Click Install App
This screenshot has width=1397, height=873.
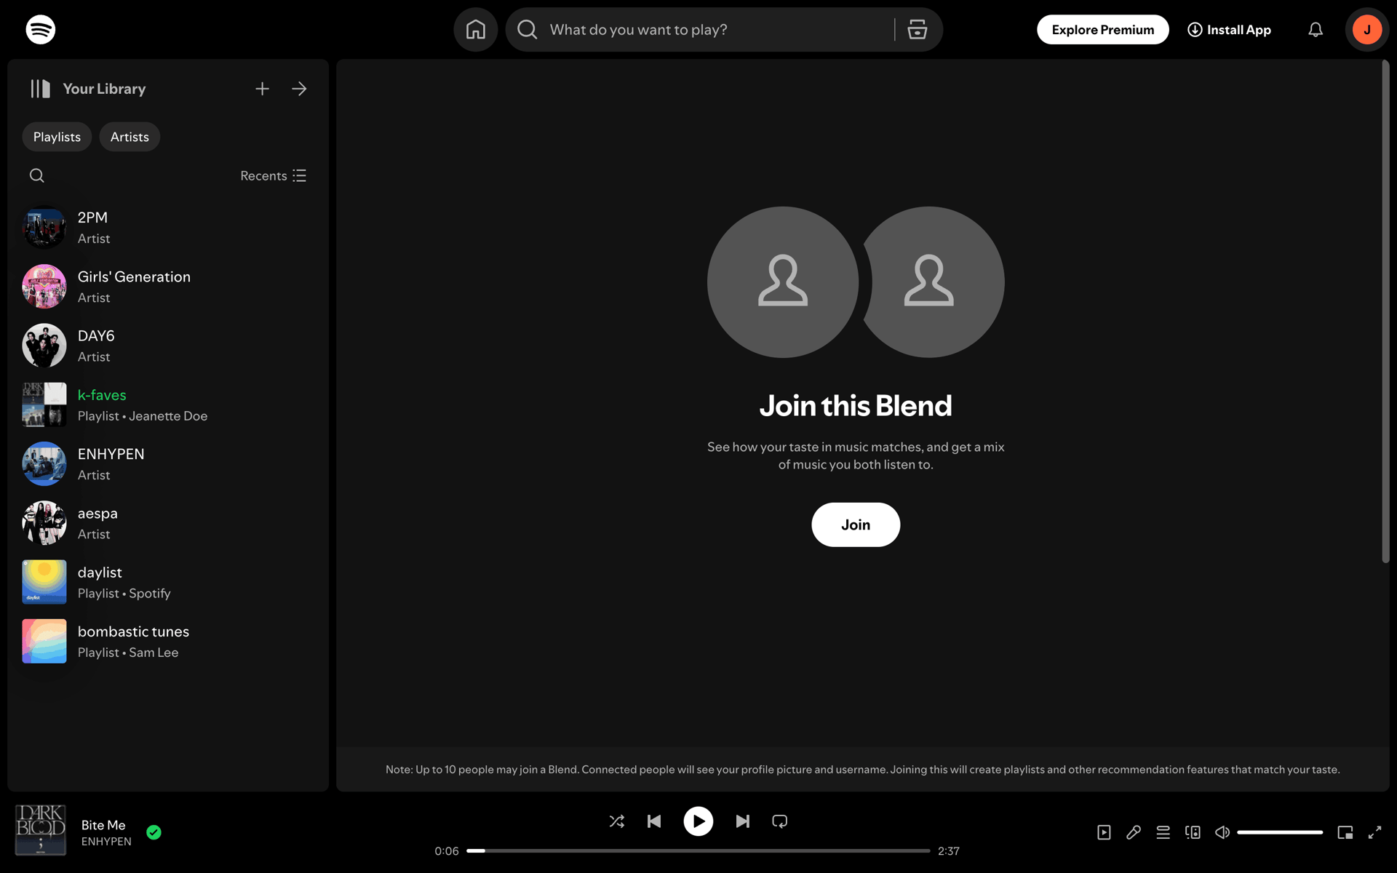[x=1229, y=30]
